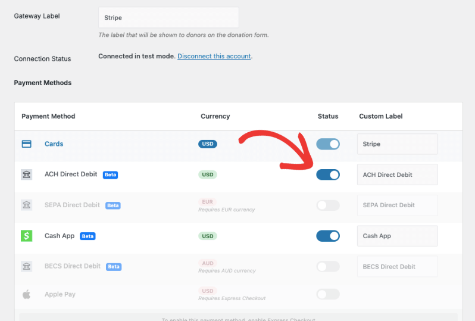Screen dimensions: 475x321
Task: Click USD badge in ACH Direct Debit row
Action: (x=208, y=174)
